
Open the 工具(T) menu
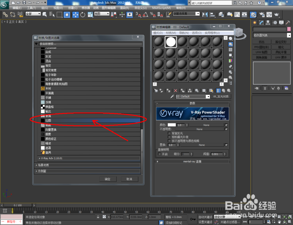click(x=31, y=8)
